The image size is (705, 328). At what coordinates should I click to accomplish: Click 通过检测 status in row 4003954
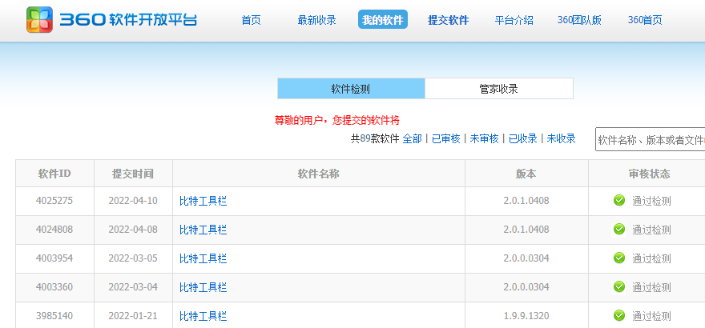pos(651,258)
